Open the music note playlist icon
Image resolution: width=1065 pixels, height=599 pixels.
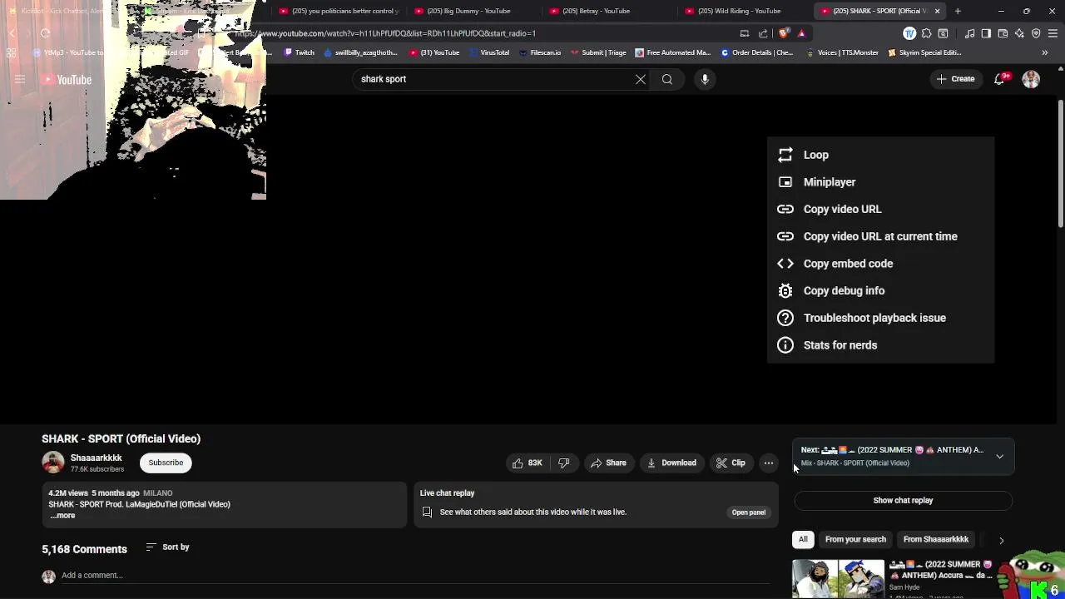point(969,33)
